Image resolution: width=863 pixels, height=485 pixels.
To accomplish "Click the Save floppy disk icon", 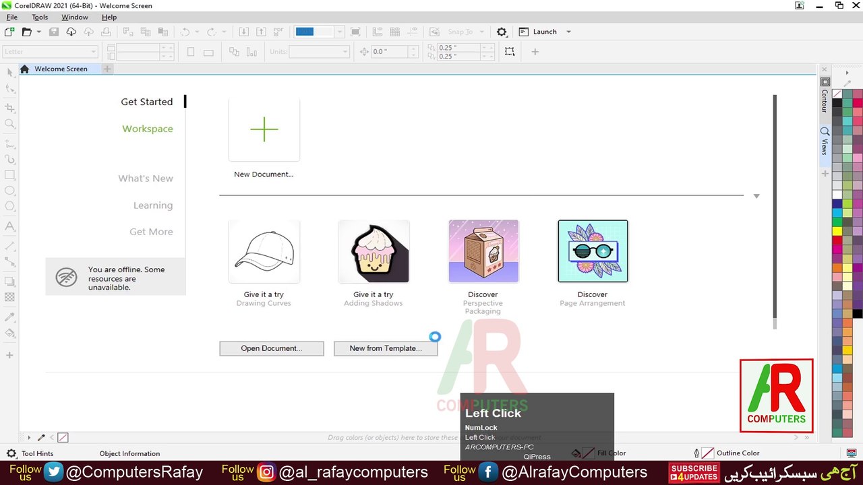I will (54, 32).
